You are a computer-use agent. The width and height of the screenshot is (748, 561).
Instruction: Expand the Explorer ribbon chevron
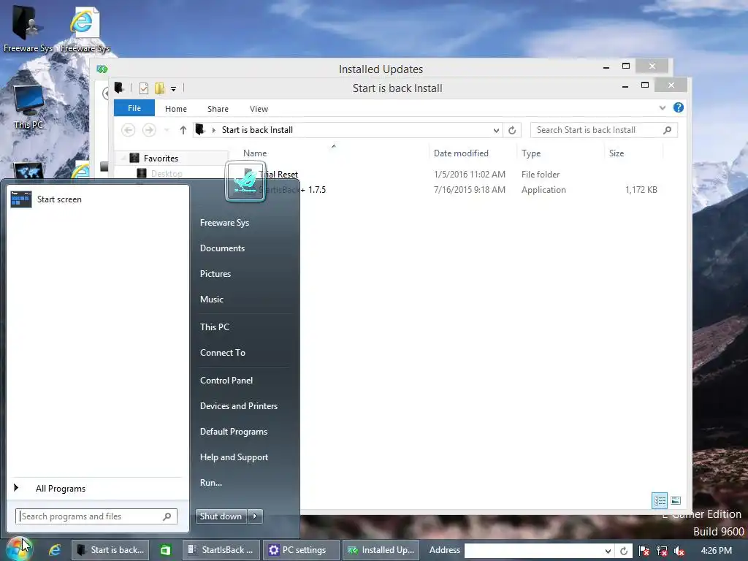pos(662,108)
